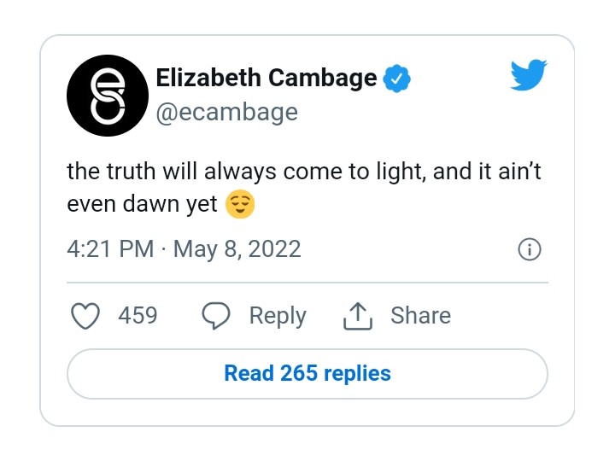Screen dimensions: 615x467
Task: Click the Reply text label
Action: tap(277, 316)
